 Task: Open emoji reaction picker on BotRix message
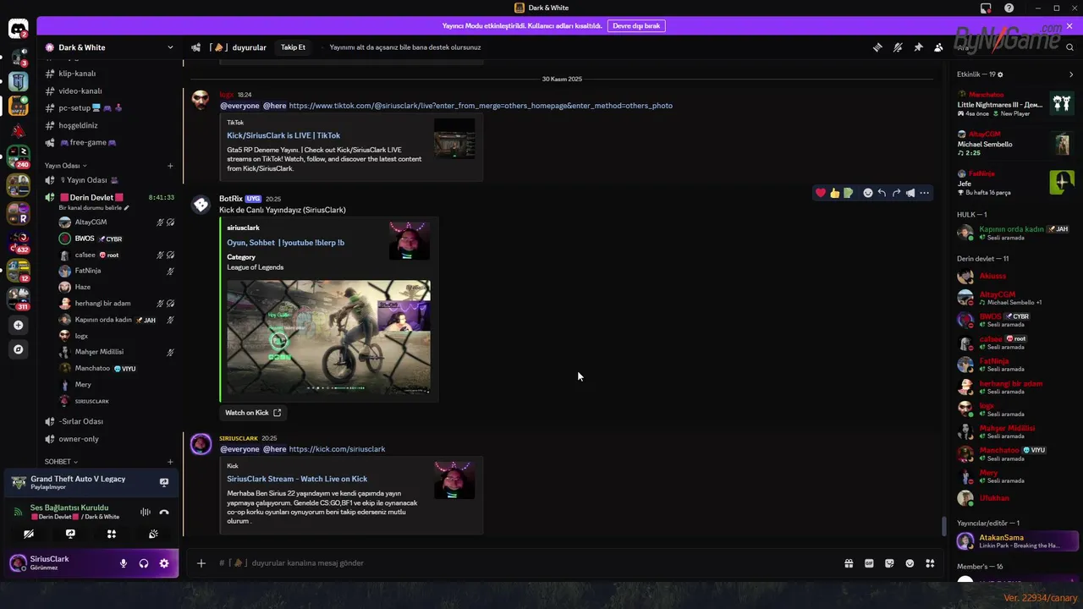click(x=867, y=193)
